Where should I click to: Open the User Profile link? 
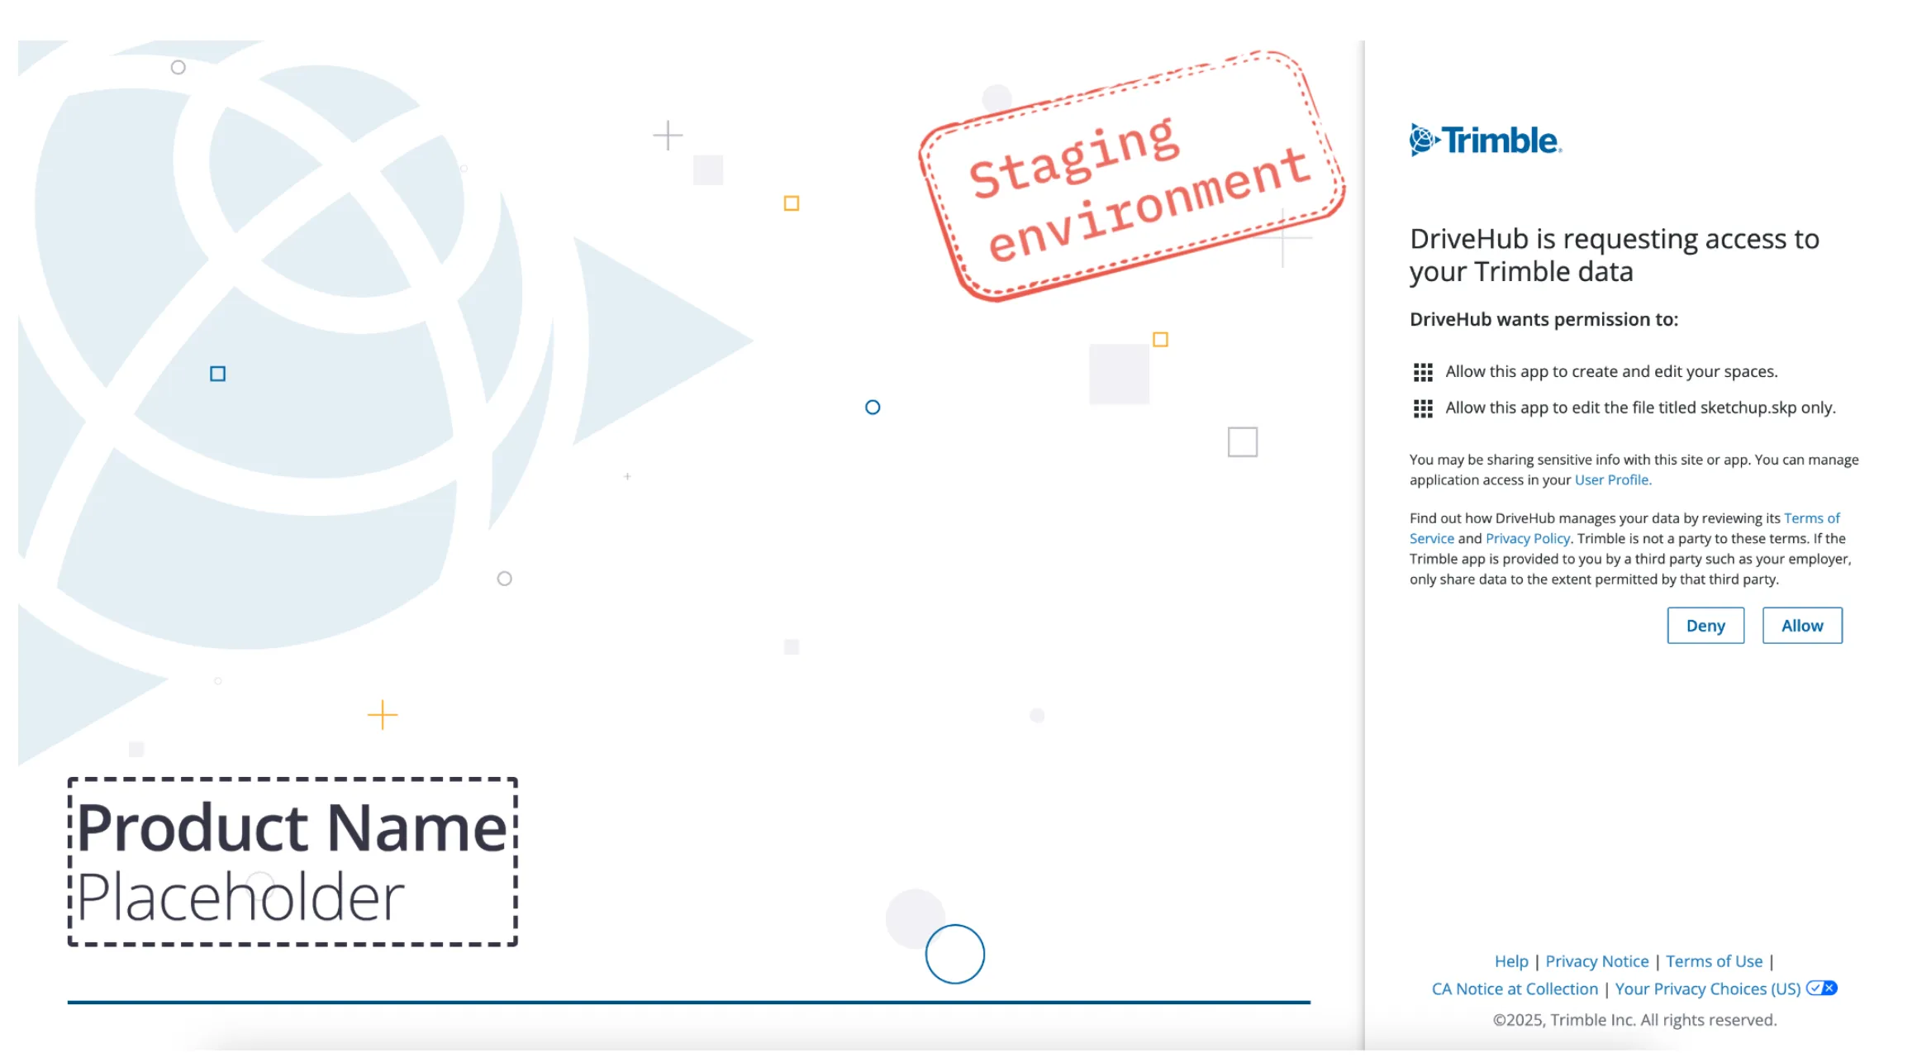pos(1613,480)
